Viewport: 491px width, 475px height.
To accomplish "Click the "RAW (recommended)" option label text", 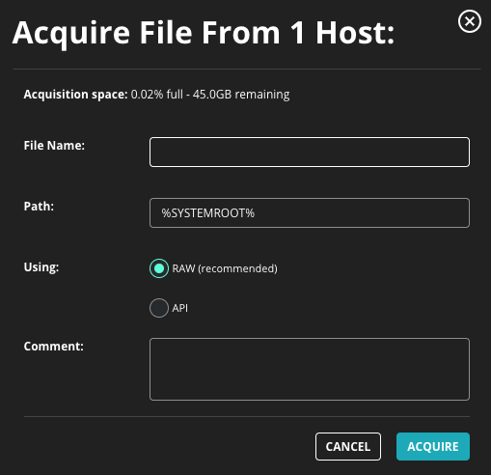I will (225, 268).
